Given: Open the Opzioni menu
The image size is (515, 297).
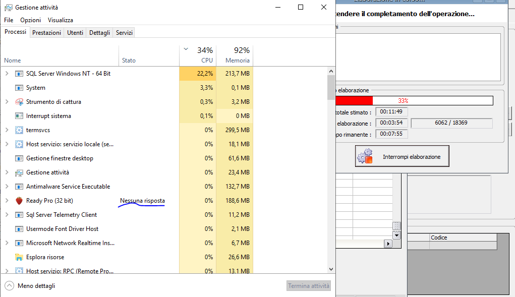Looking at the screenshot, I should pyautogui.click(x=31, y=20).
